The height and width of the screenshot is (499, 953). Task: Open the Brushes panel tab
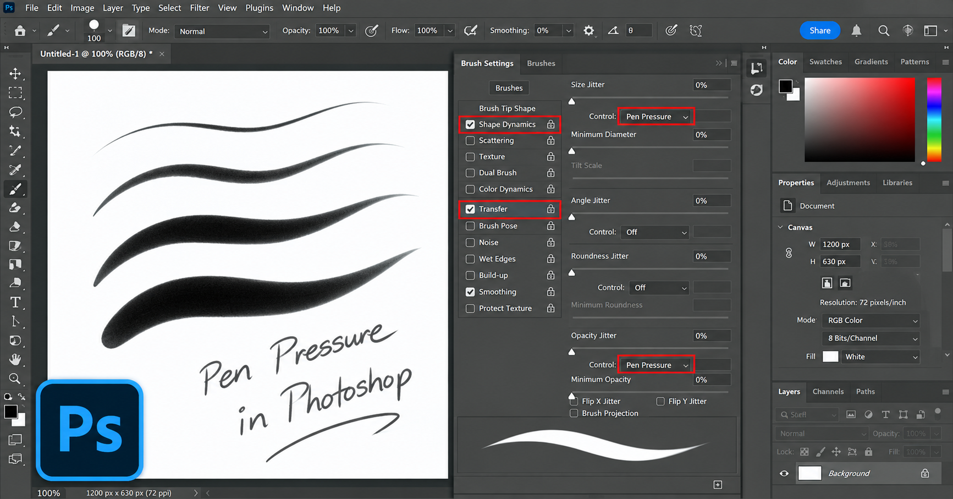click(541, 63)
